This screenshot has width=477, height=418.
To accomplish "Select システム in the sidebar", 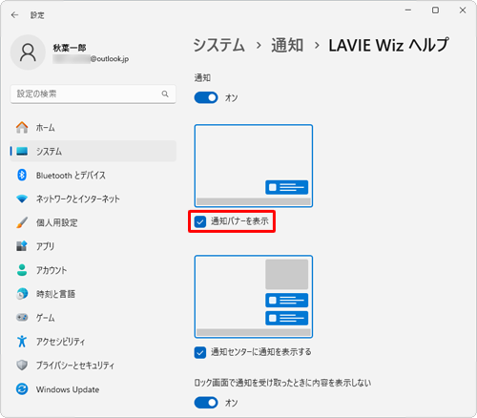I will point(93,151).
